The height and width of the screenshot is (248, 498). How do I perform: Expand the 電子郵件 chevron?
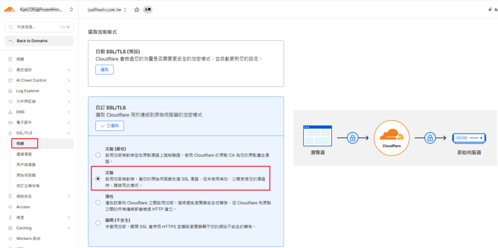coord(69,123)
